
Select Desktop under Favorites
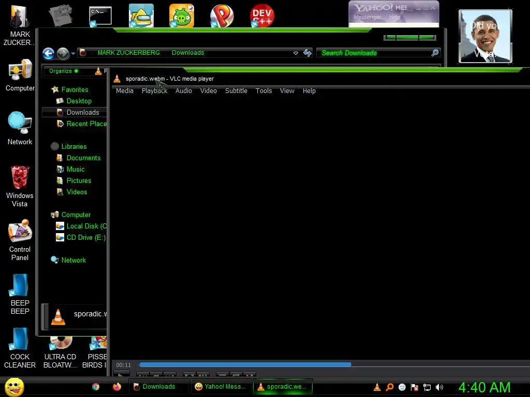(79, 101)
